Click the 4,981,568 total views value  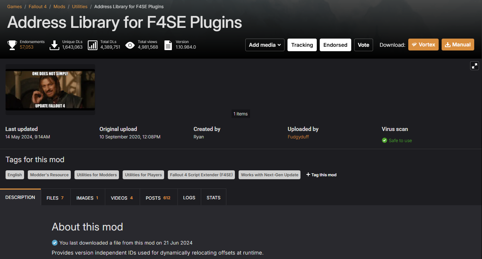click(148, 47)
